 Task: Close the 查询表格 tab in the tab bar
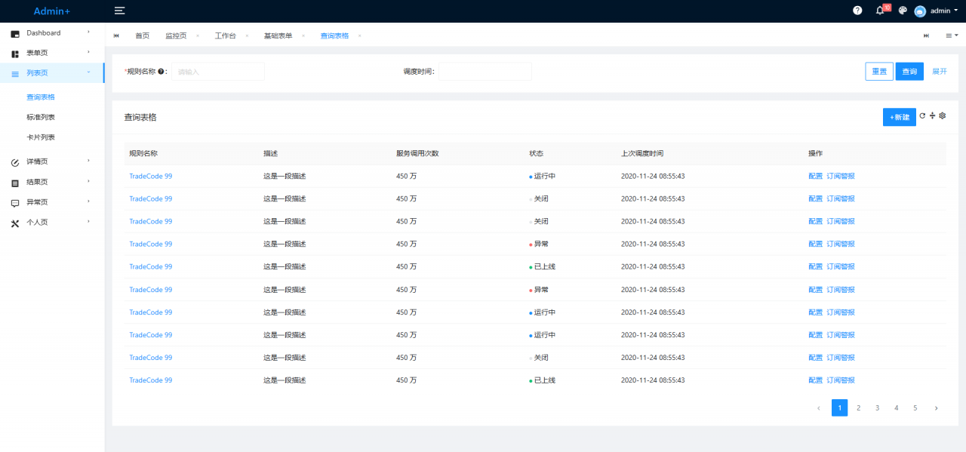click(x=359, y=35)
